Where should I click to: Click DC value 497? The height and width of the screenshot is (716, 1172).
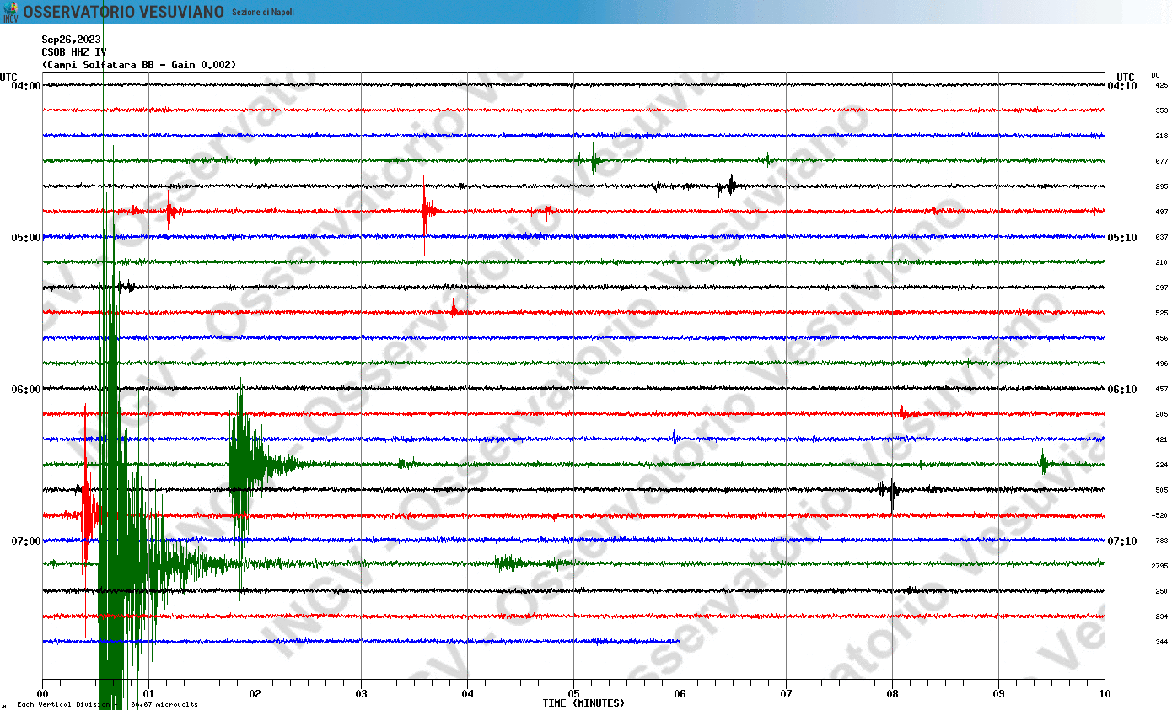point(1162,213)
